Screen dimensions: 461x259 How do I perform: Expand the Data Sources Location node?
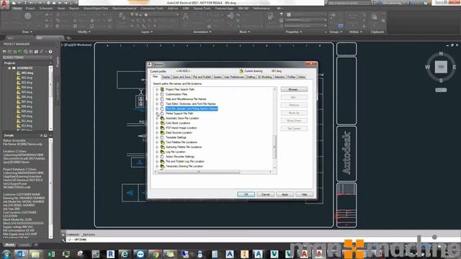(x=157, y=132)
